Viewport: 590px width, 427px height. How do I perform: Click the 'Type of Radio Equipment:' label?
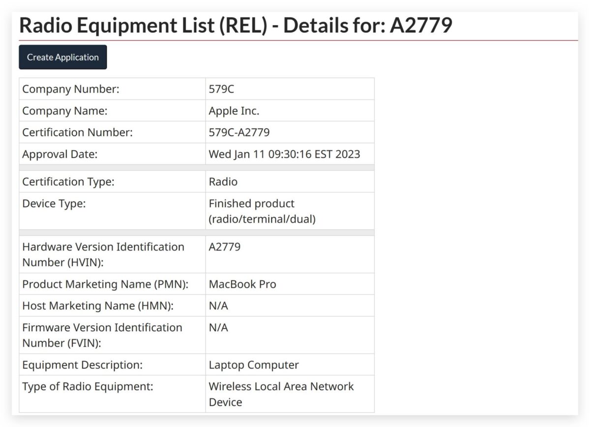[x=88, y=386]
